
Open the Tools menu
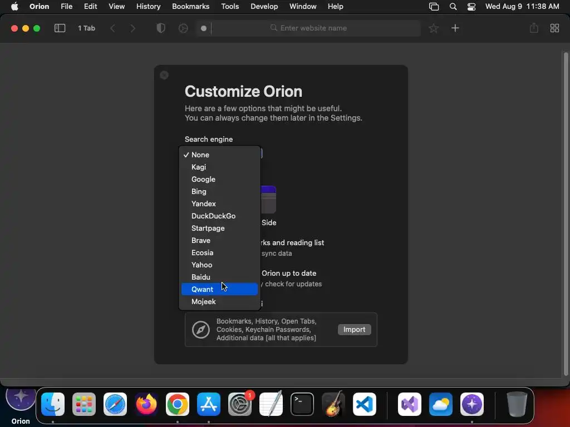[230, 7]
